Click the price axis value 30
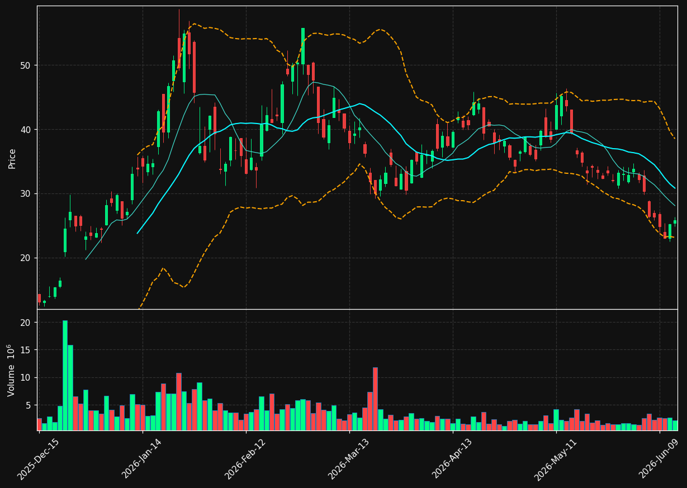This screenshot has width=687, height=488. pos(26,194)
